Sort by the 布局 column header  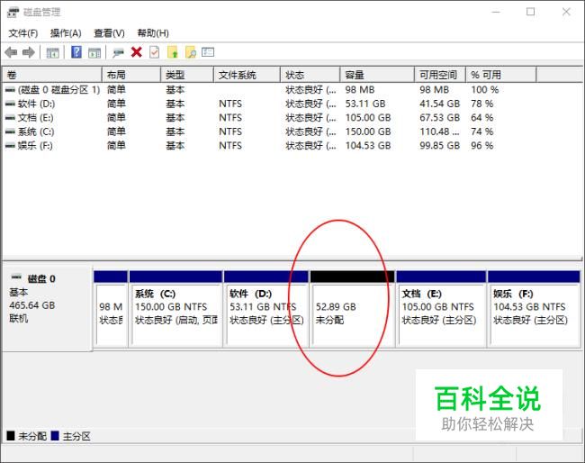[x=131, y=75]
